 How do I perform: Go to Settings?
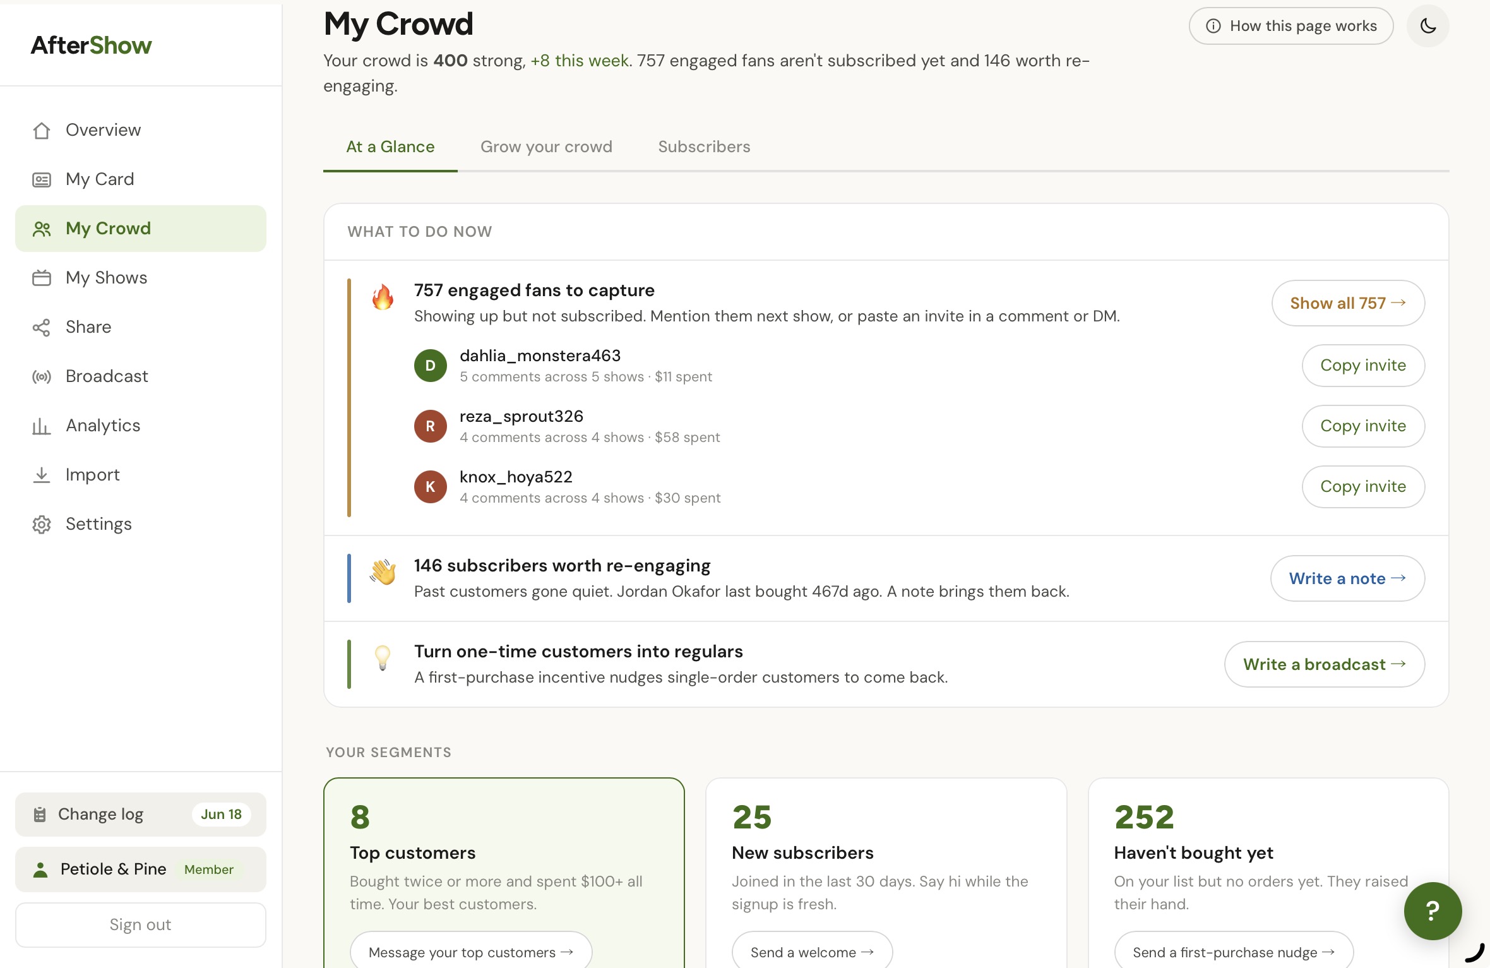click(141, 524)
